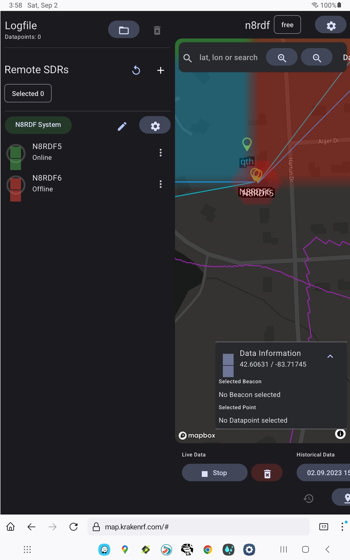
Task: Open browser three-dot menu
Action: [342, 527]
